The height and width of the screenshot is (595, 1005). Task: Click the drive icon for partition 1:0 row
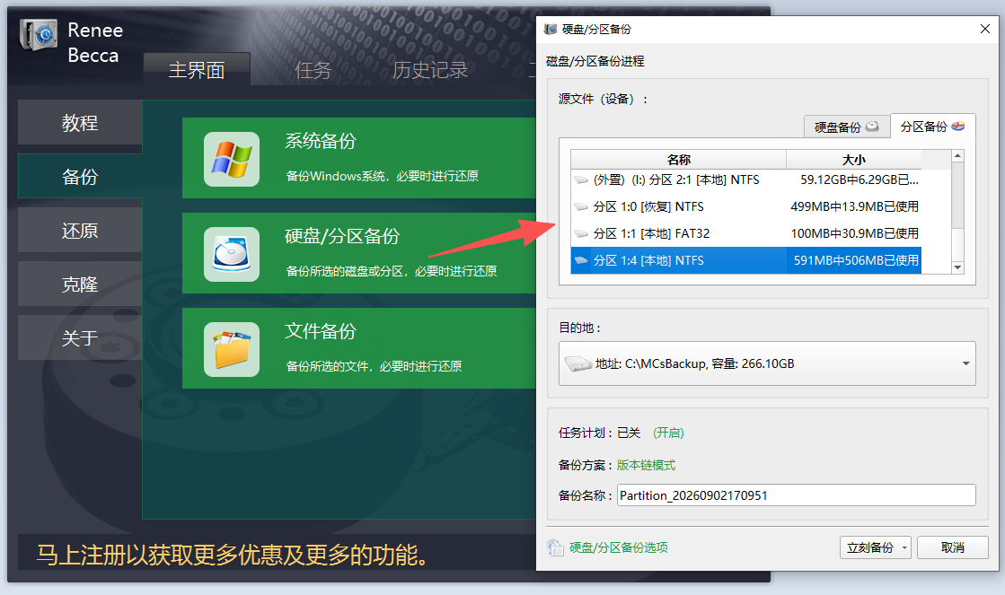point(581,207)
